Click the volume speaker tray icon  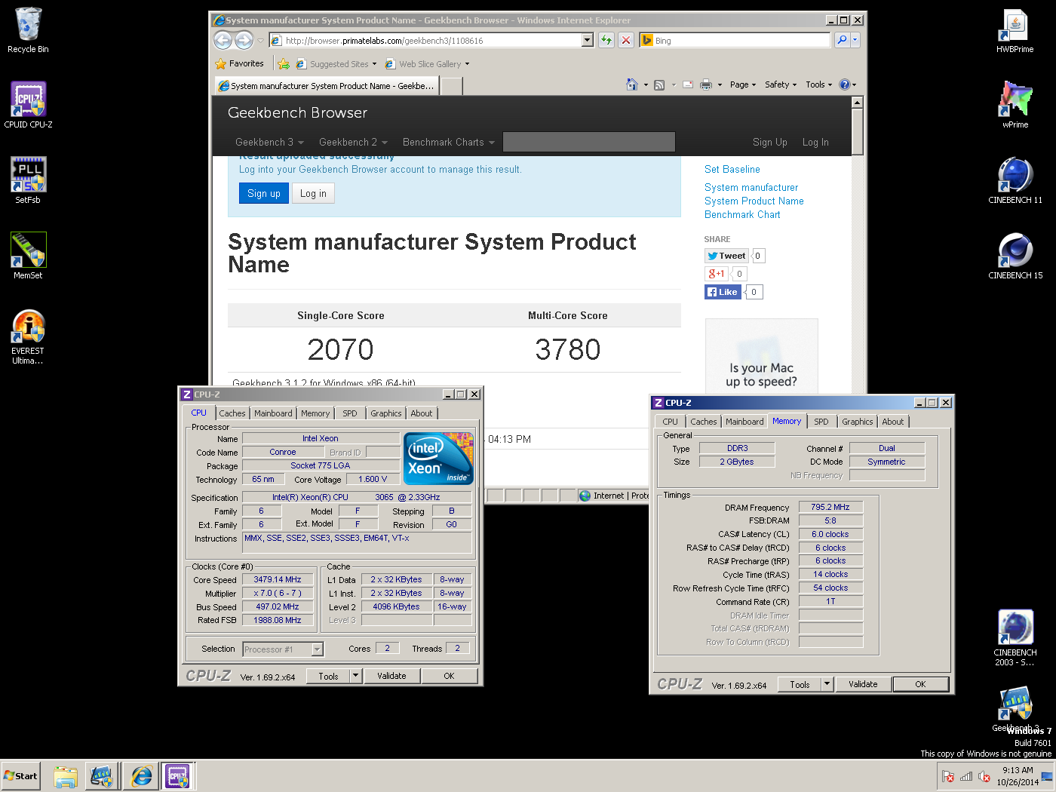(984, 777)
